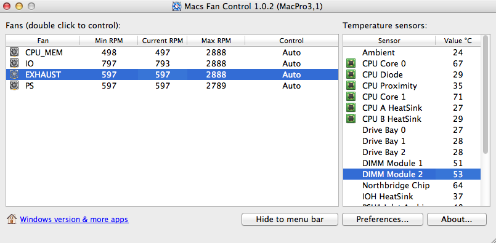
Task: Click the 24 Ambient temperature value
Action: point(458,52)
